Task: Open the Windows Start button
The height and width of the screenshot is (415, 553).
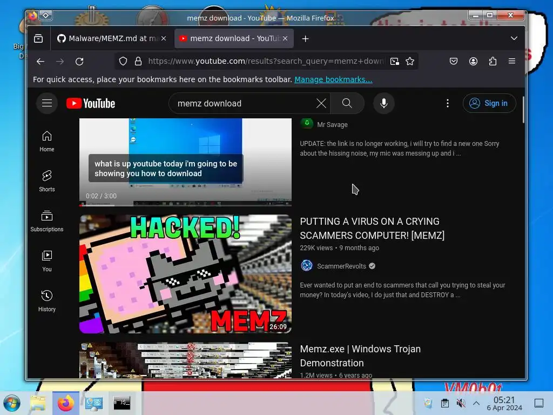Action: coord(12,403)
